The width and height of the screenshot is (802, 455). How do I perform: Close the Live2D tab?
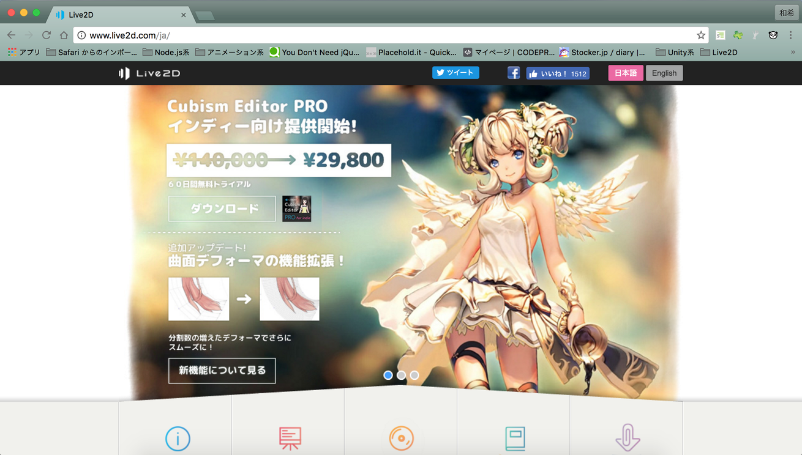pyautogui.click(x=184, y=15)
